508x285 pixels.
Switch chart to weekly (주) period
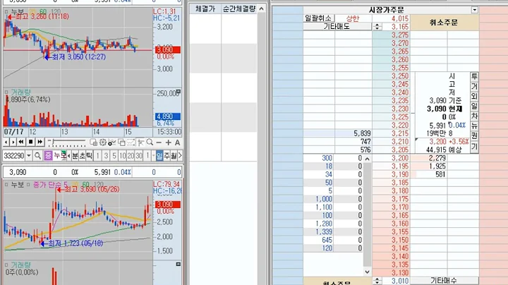(167, 156)
